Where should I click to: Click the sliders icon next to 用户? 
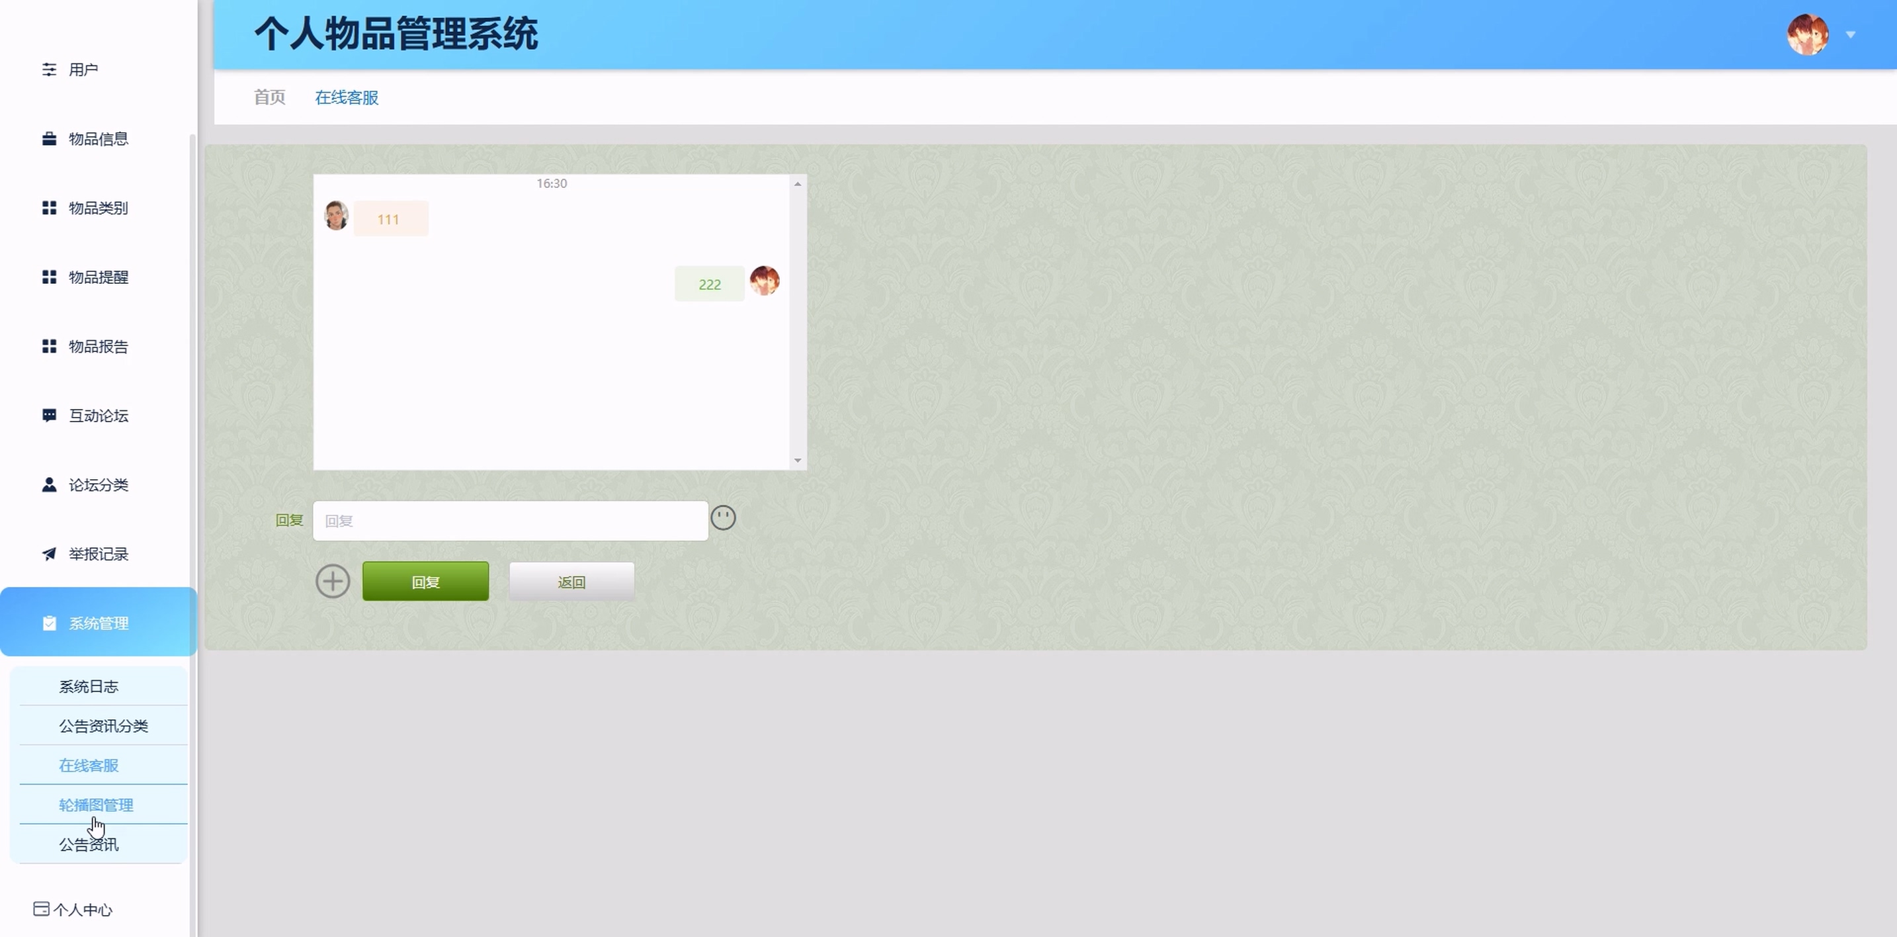click(x=48, y=69)
